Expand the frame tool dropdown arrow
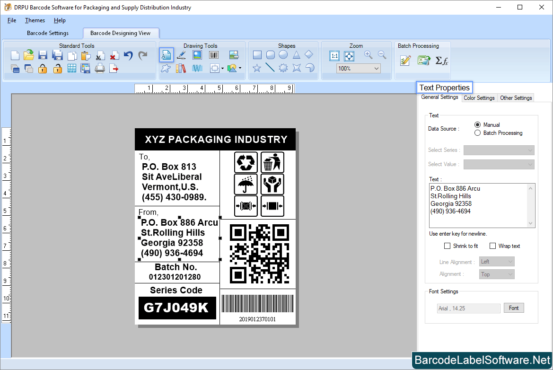The width and height of the screenshot is (553, 370). click(222, 69)
